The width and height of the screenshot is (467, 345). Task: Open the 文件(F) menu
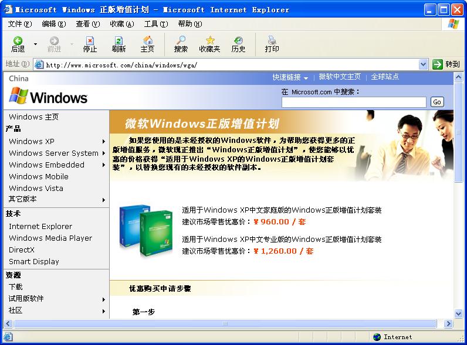pyautogui.click(x=20, y=24)
